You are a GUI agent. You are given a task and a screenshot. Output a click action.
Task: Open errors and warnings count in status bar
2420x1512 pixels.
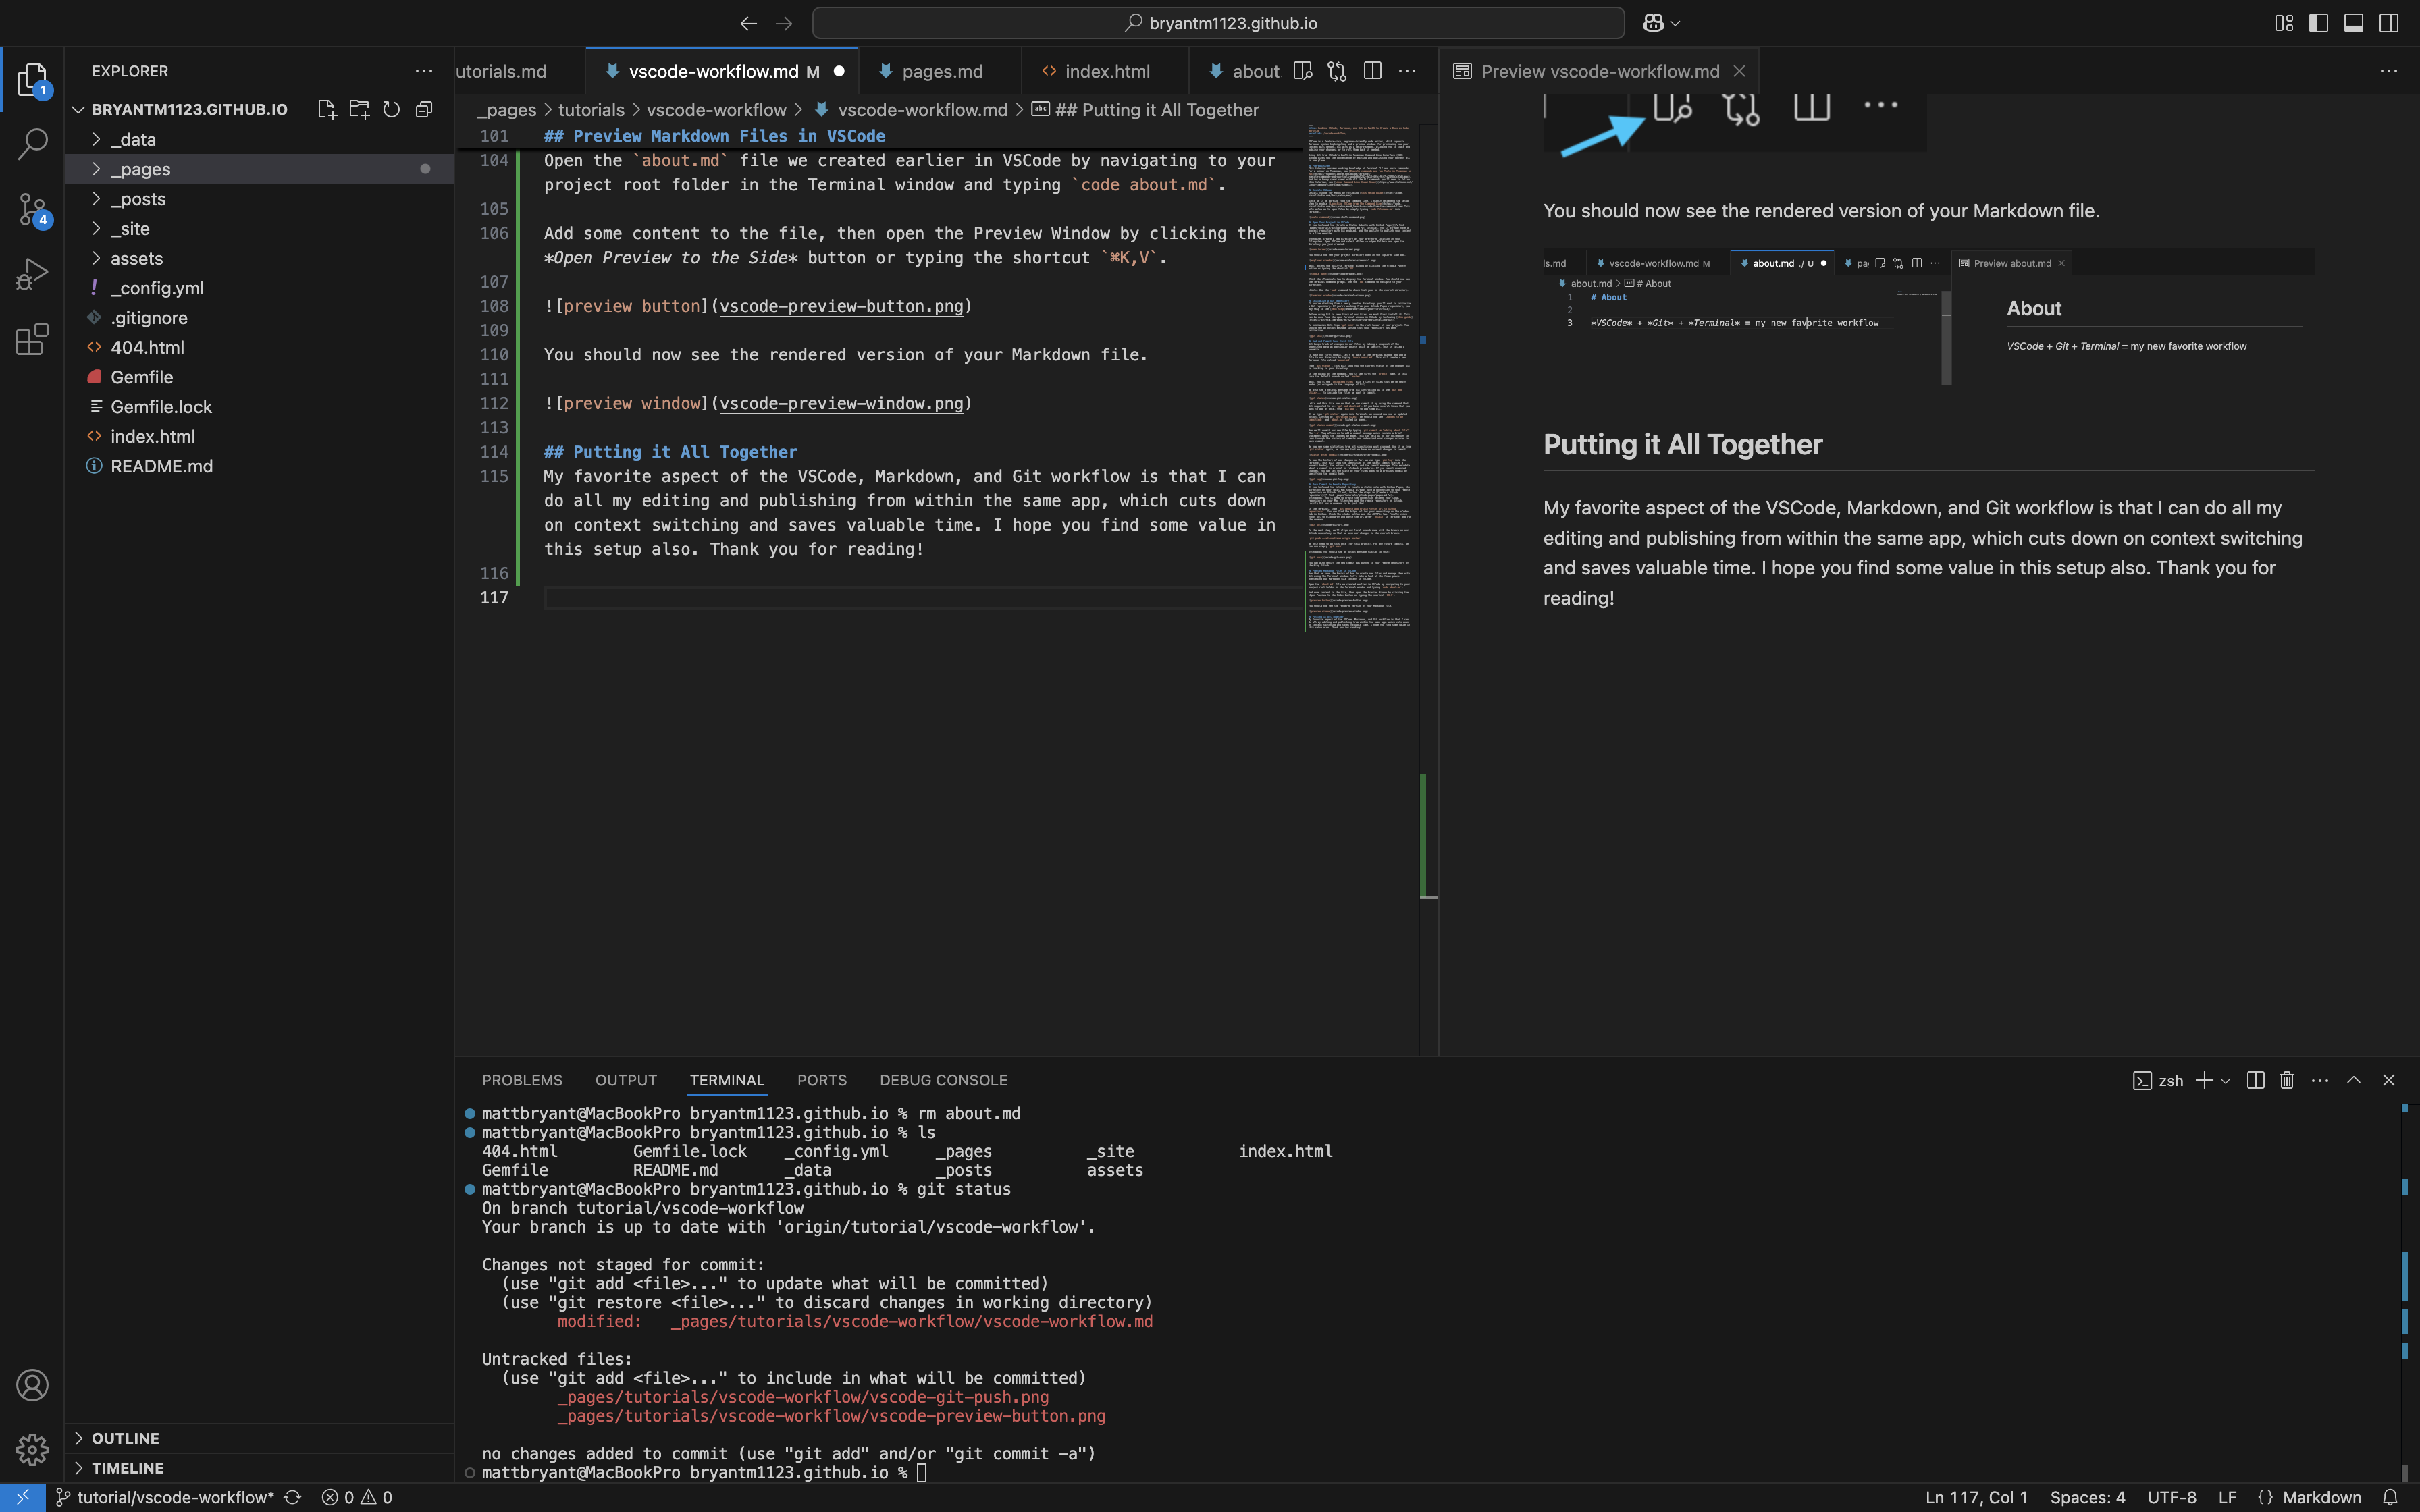tap(357, 1497)
